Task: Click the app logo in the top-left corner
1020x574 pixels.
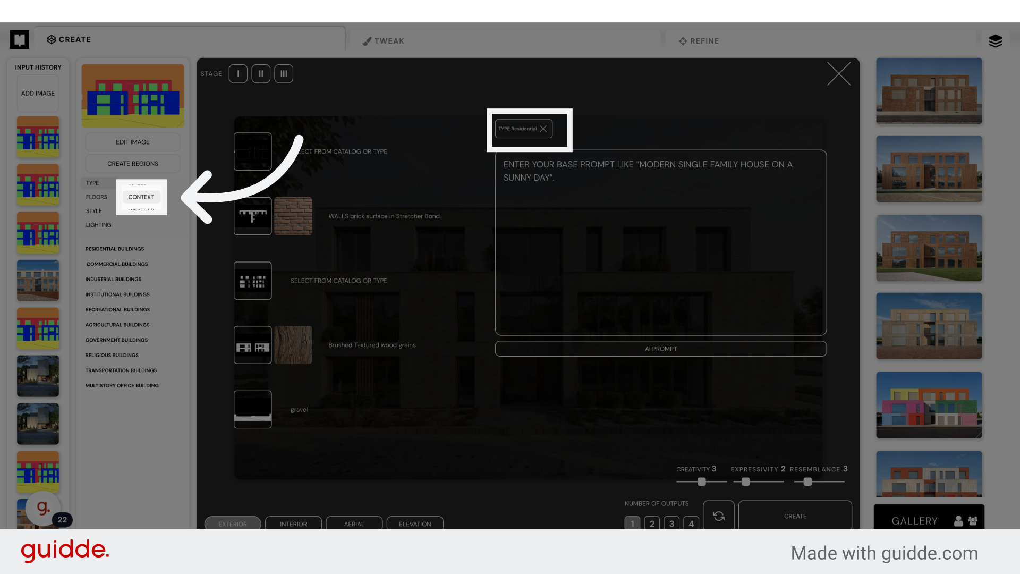Action: 20,39
